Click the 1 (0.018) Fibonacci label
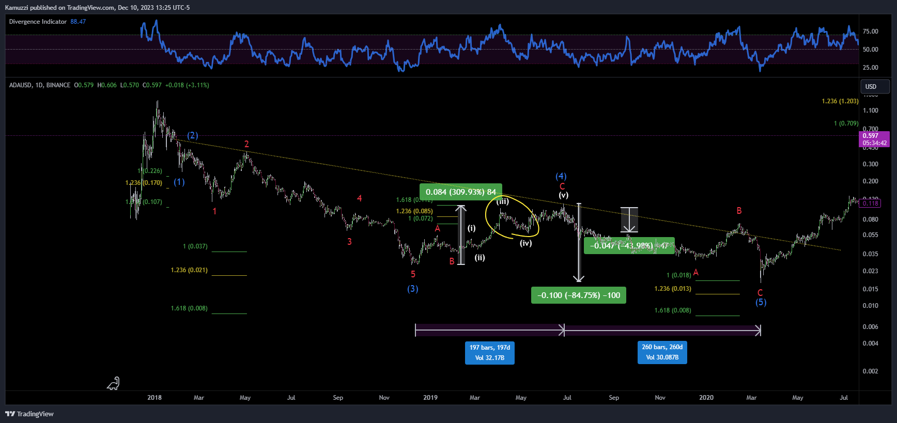Image resolution: width=897 pixels, height=423 pixels. (679, 275)
